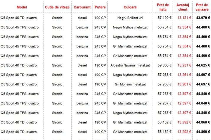The image size is (211, 140).
Task: Select the 13.121 € client advantage value
Action: point(184,18)
